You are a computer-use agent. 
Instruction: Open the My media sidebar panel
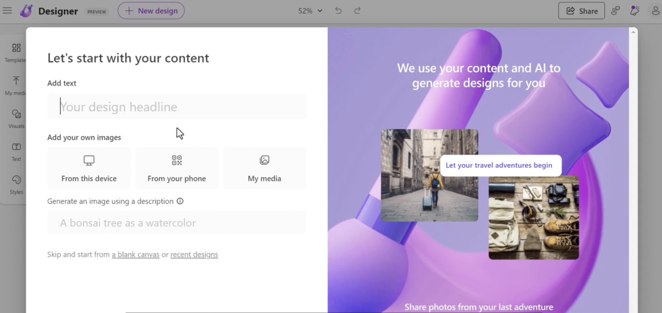pyautogui.click(x=15, y=86)
